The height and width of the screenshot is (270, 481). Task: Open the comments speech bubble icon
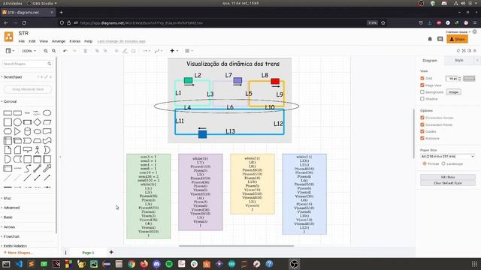[x=440, y=39]
